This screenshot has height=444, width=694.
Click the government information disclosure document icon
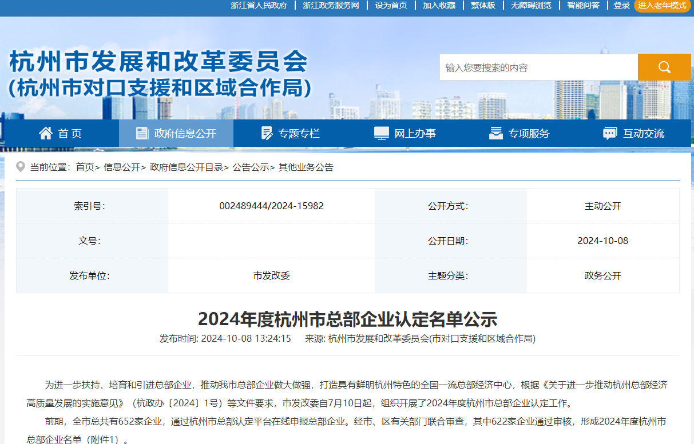pos(142,133)
